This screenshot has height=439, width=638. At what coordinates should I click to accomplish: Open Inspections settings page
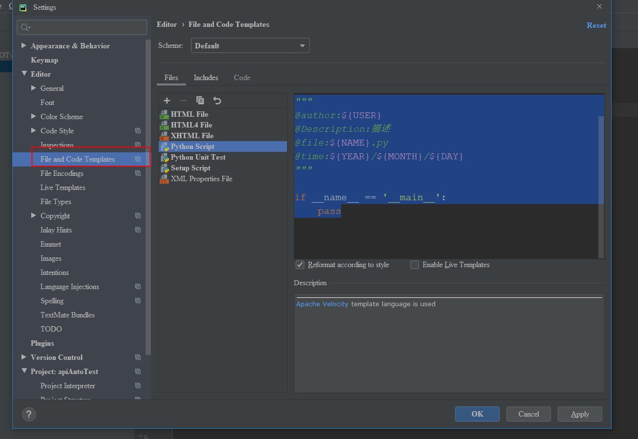tap(57, 145)
